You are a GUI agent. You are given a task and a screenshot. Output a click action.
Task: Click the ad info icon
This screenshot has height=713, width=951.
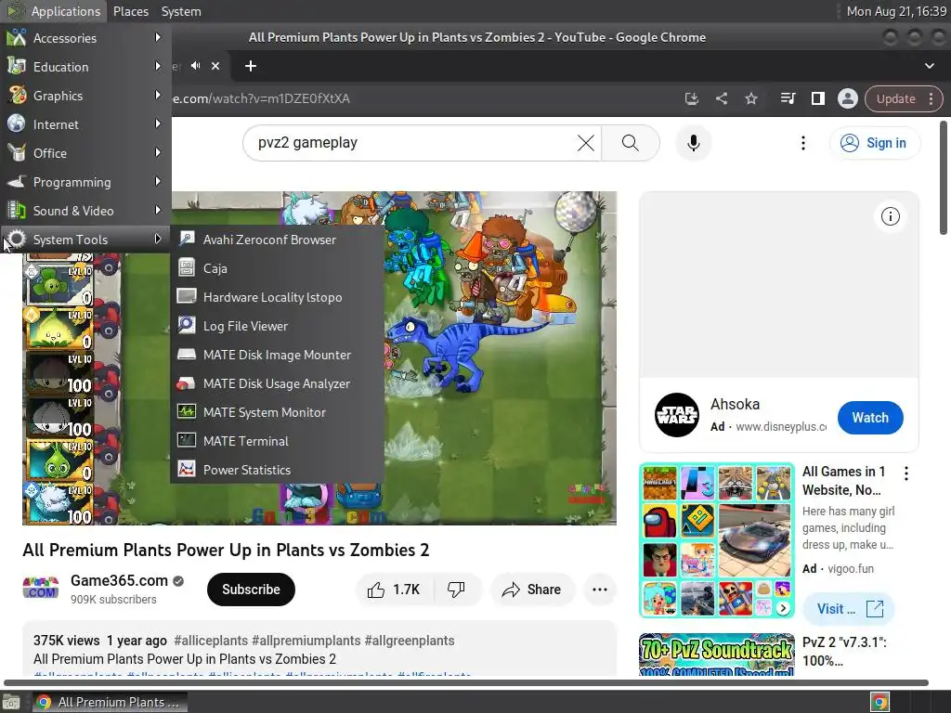(x=890, y=216)
